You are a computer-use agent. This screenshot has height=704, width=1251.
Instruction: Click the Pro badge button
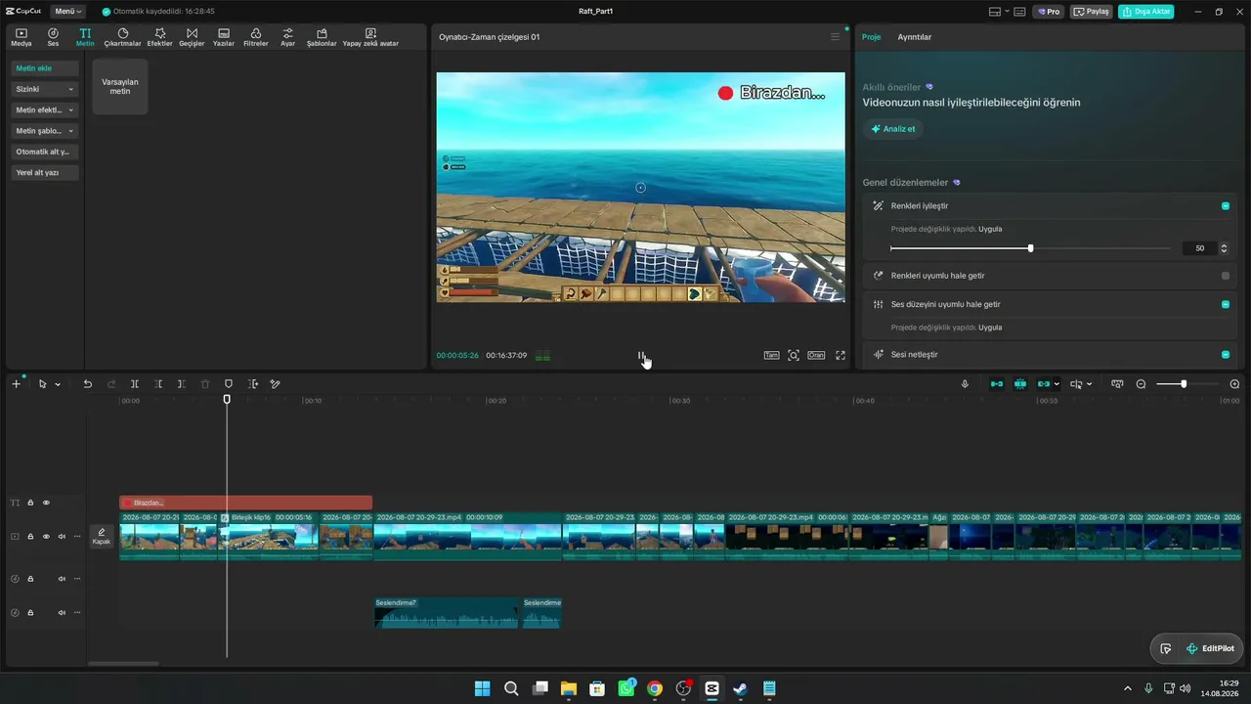coord(1049,12)
